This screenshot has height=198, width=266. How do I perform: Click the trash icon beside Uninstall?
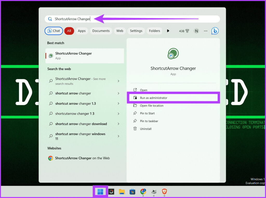(135, 129)
